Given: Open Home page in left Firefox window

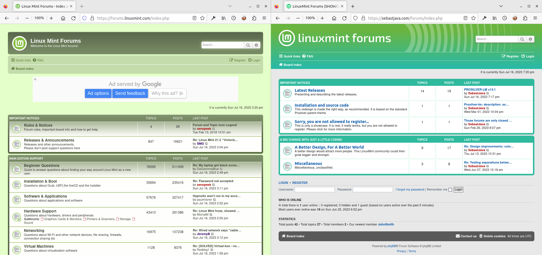Looking at the screenshot, I should click(x=63, y=18).
